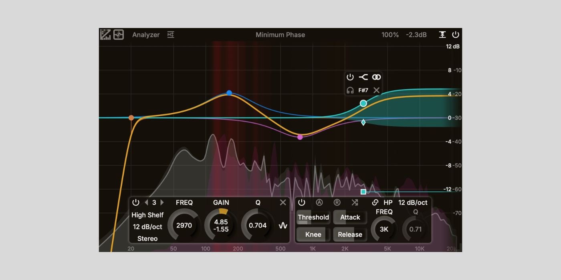This screenshot has height=280, width=561.
Task: Click the MIDI learn icon beside Analyzer
Action: 171,35
